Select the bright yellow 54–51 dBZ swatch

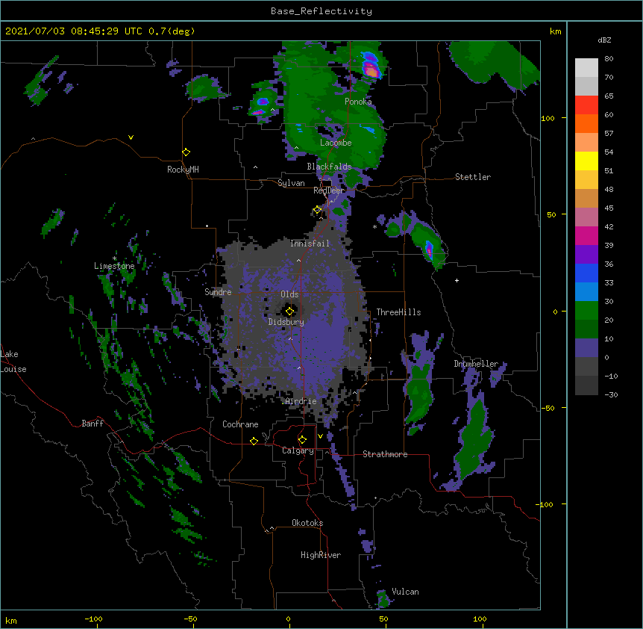[586, 161]
